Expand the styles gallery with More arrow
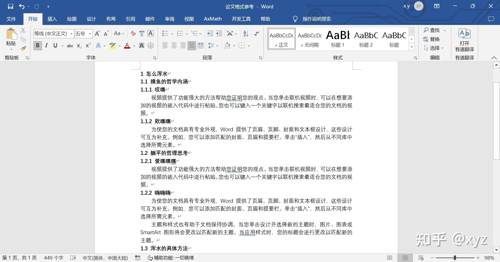This screenshot has width=500, height=262. (411, 47)
